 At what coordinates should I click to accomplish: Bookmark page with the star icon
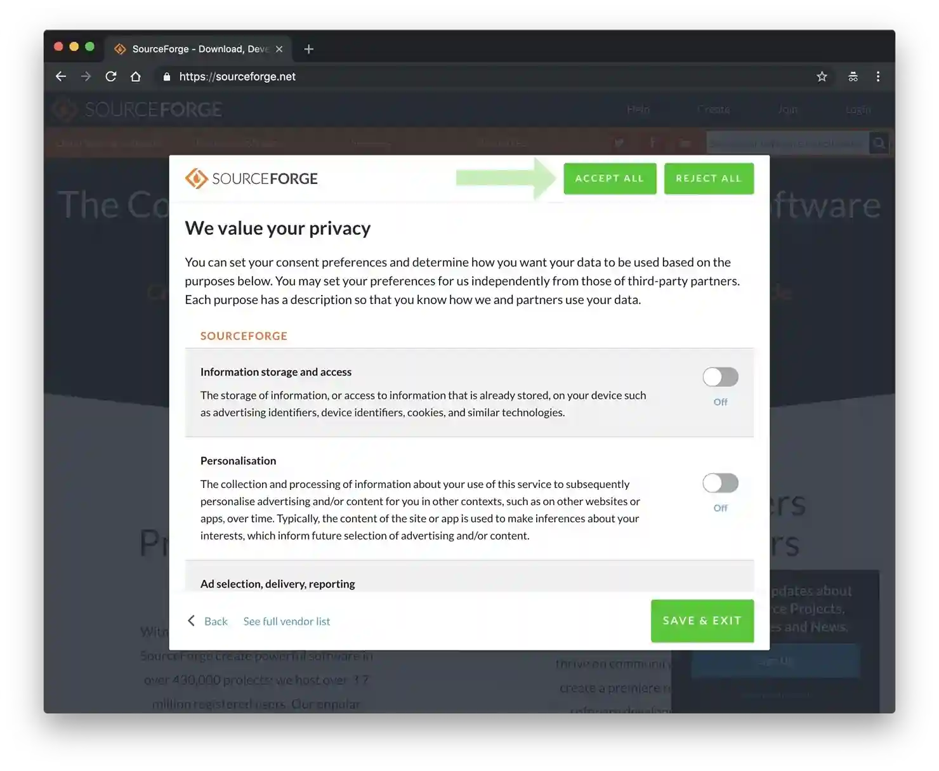pos(822,77)
